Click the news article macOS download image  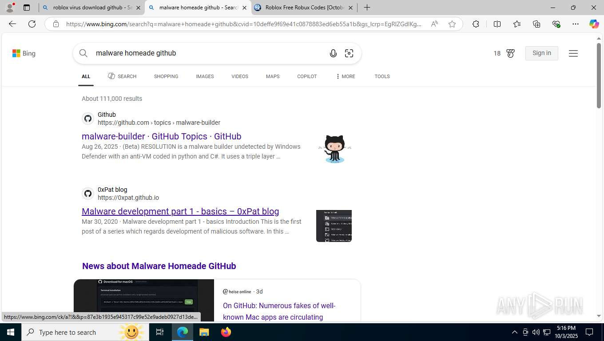[144, 300]
